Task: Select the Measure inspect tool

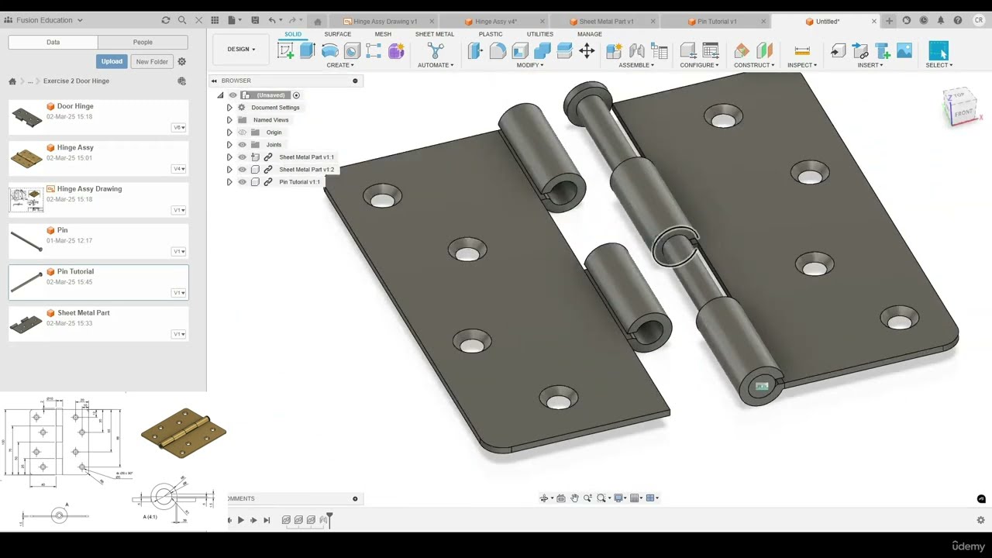Action: pos(802,51)
